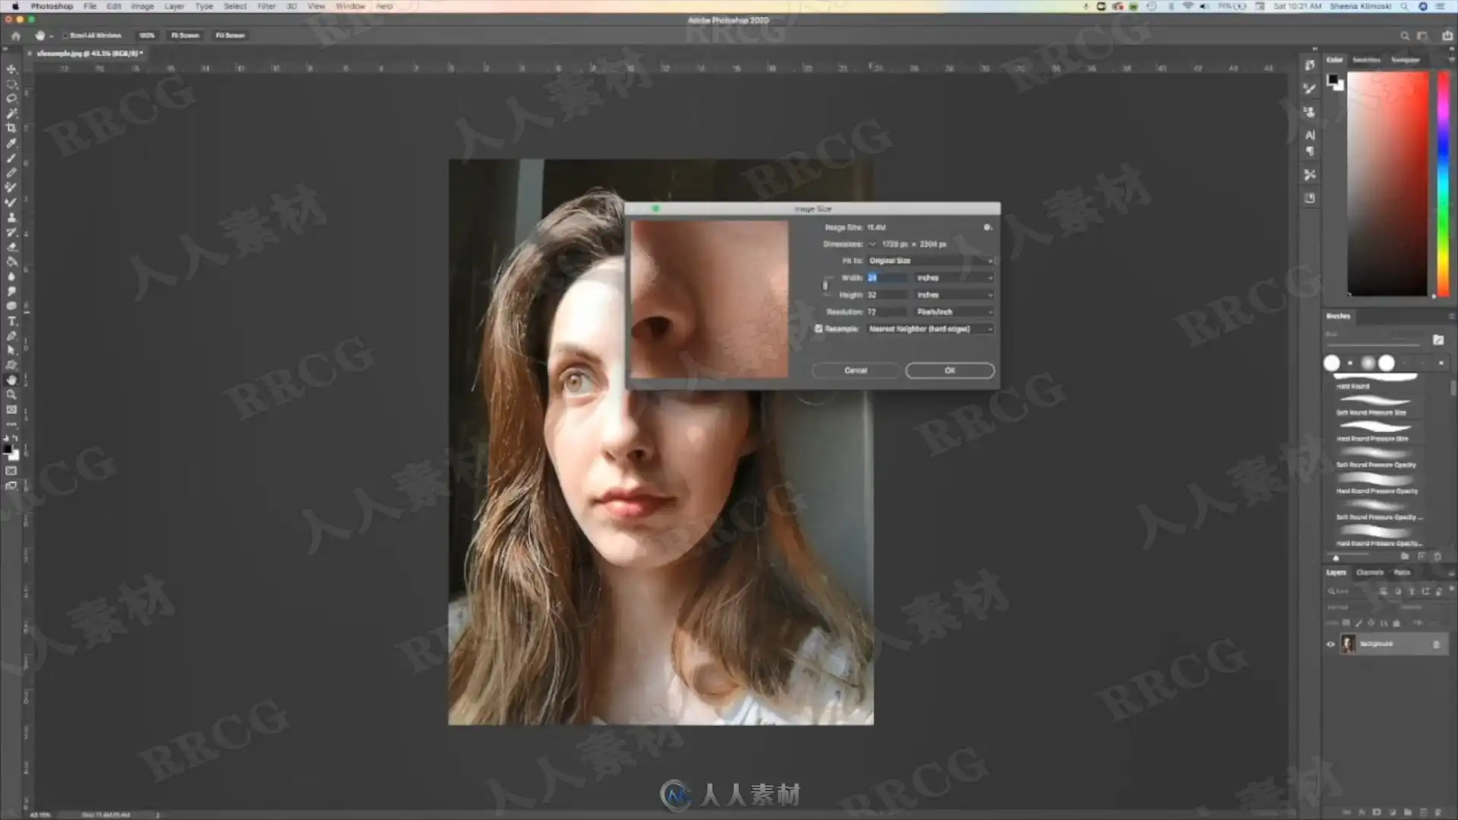Select the Move tool

(x=11, y=69)
